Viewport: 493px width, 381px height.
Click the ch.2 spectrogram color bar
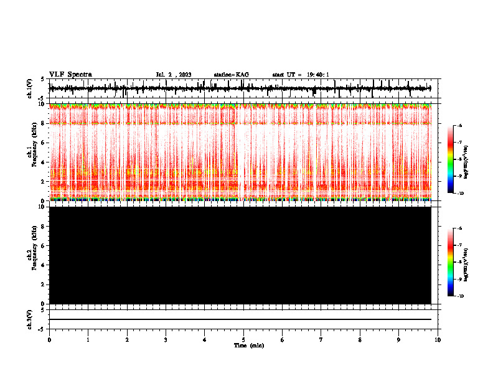coord(451,262)
